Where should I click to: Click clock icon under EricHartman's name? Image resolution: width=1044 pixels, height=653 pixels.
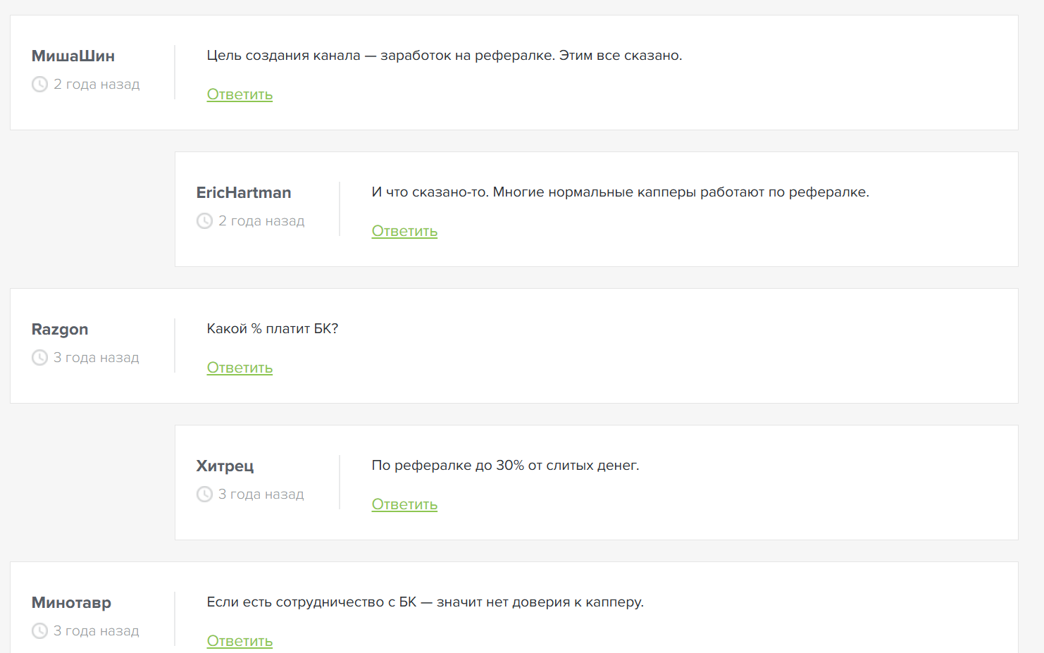tap(204, 221)
